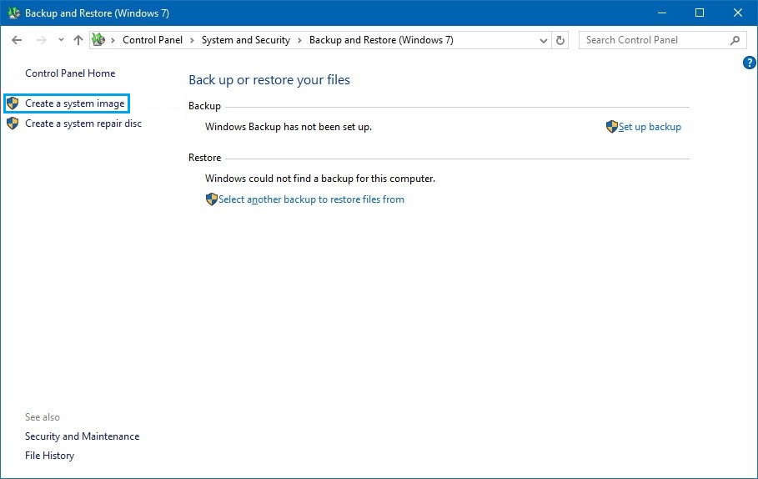Expand the chevron after Control Panel breadcrumb
Screen dimensions: 758x479
point(192,40)
